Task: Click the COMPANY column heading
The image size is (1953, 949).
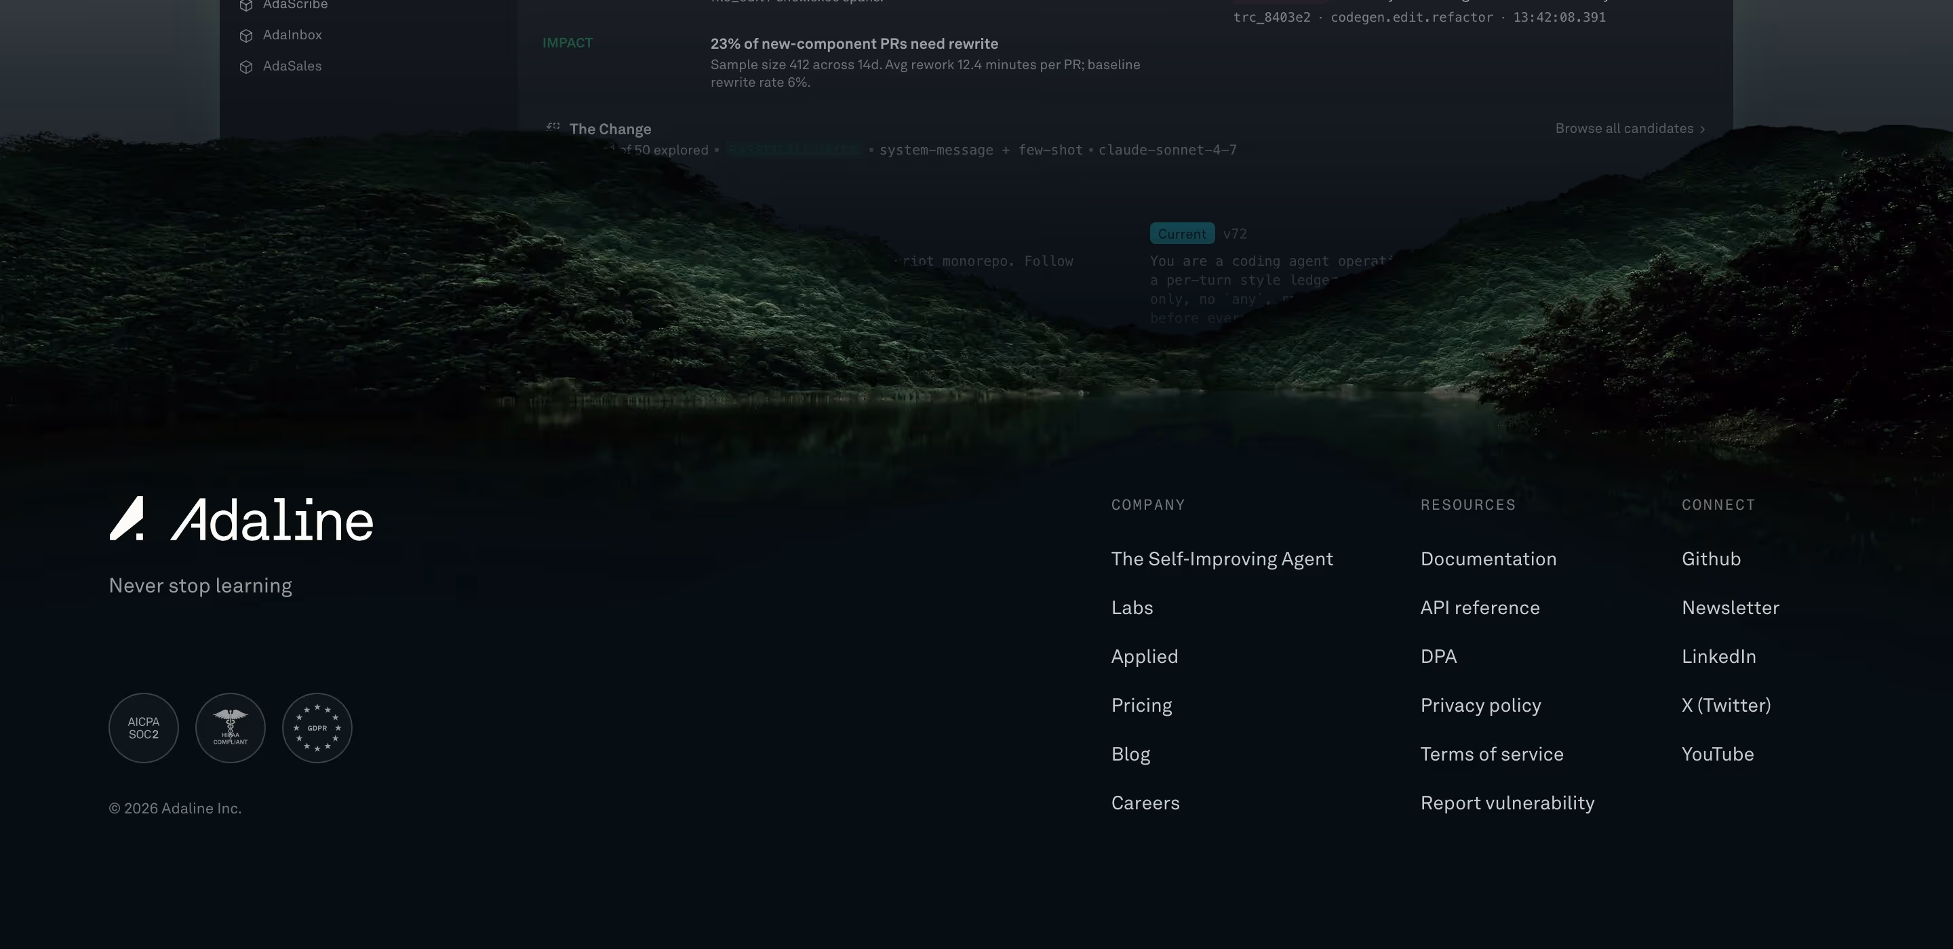Action: pos(1148,505)
